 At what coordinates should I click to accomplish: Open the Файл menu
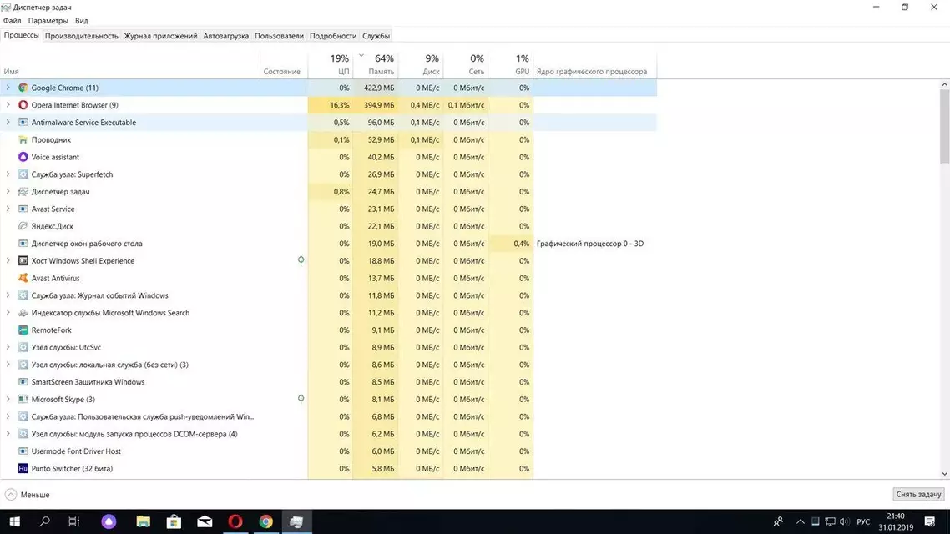tap(13, 21)
